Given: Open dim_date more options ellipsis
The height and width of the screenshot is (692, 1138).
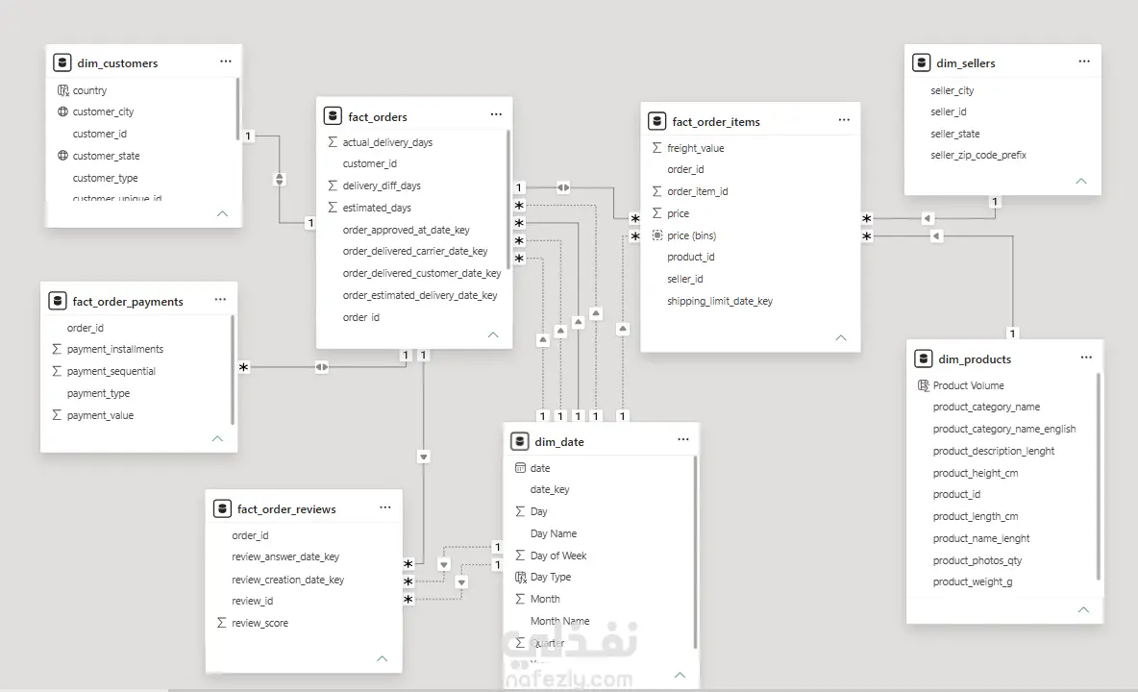Looking at the screenshot, I should click(683, 439).
